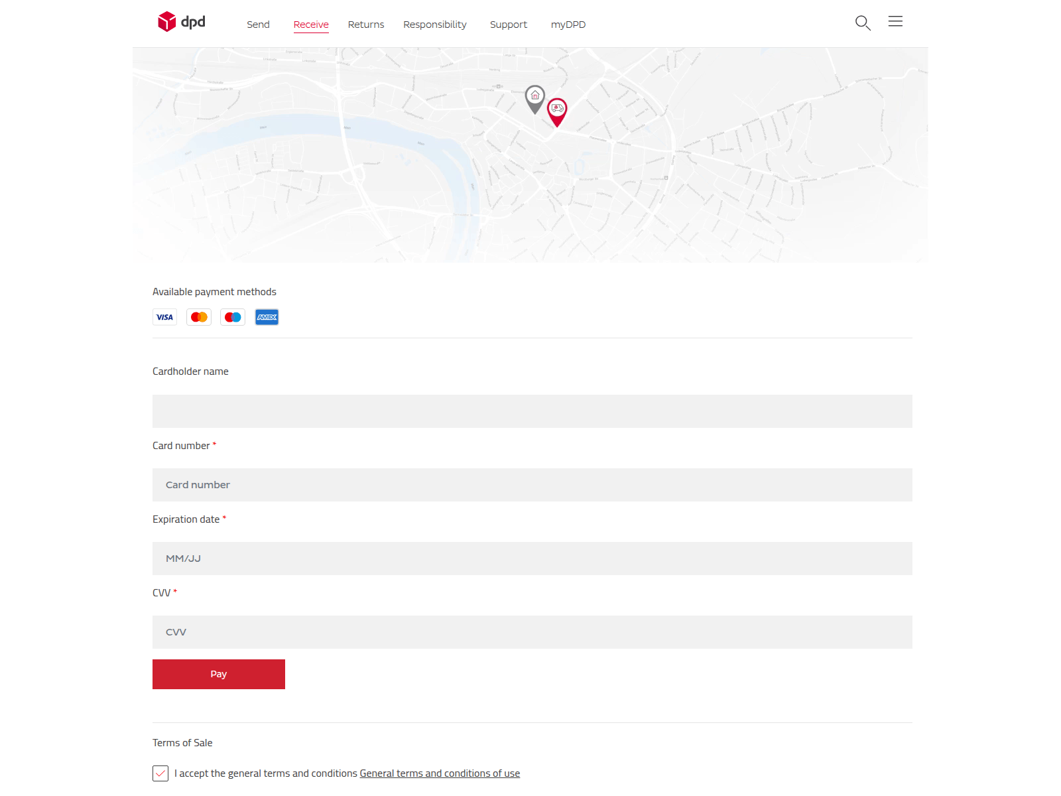
Task: Open General terms and conditions of use link
Action: click(440, 773)
